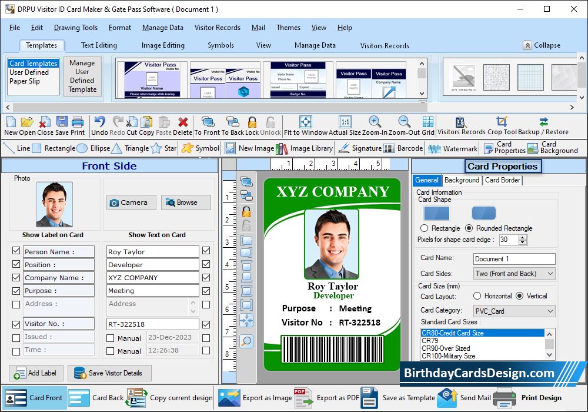Zoom-Out of the card
Viewport: 588px width, 412px height.
[x=404, y=122]
